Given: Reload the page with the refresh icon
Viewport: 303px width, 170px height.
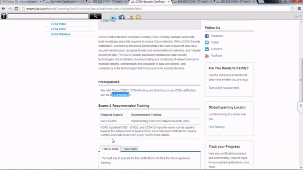Looking at the screenshot, I should 16,8.
